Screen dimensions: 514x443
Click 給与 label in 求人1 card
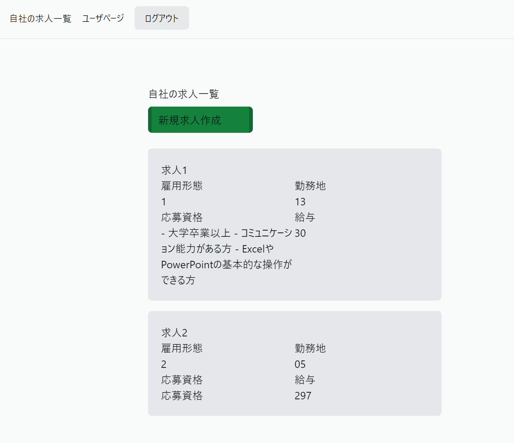pos(305,217)
